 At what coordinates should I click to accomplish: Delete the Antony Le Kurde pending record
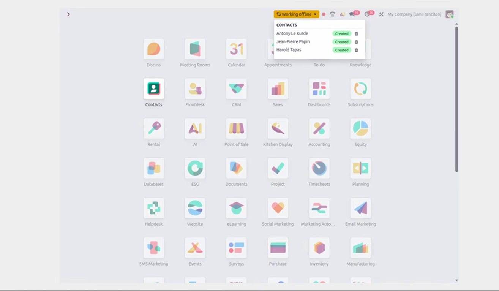[356, 34]
